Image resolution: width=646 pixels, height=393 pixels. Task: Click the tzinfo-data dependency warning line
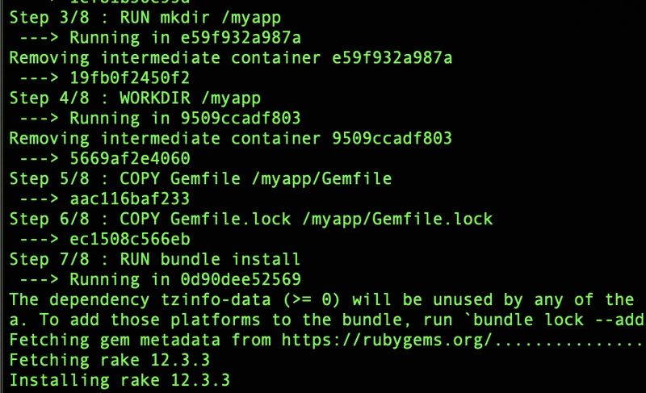click(321, 300)
